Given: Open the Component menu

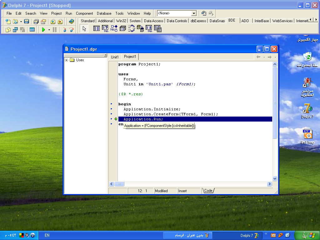Looking at the screenshot, I should tap(84, 13).
